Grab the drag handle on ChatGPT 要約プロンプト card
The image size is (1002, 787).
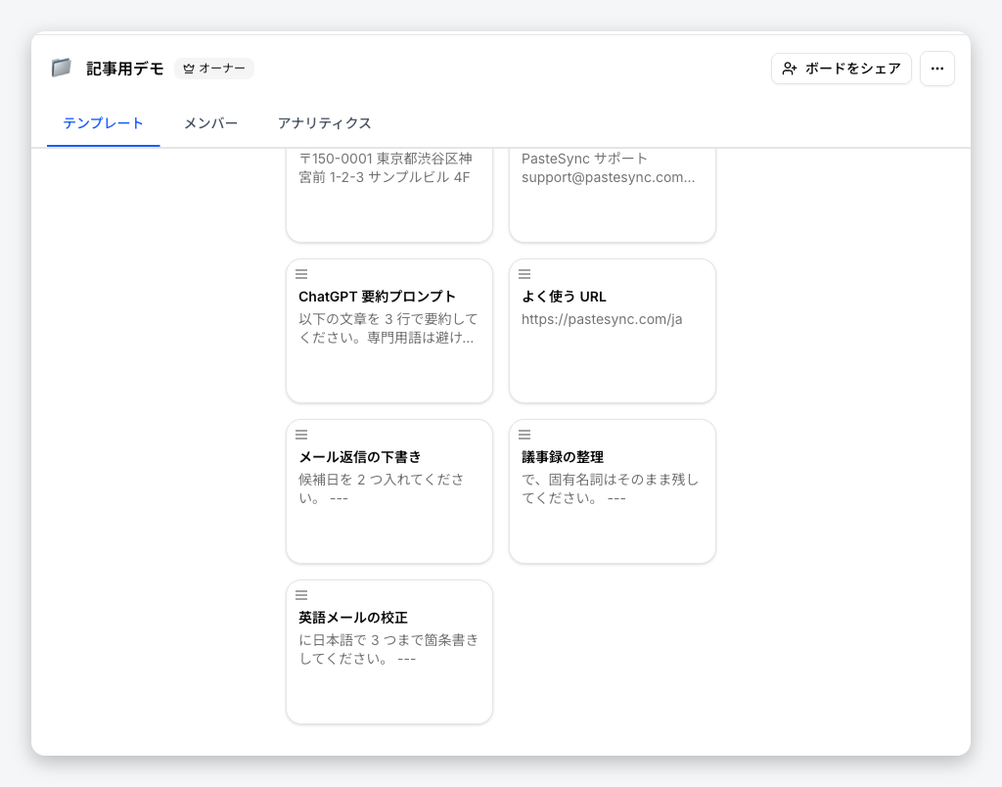[301, 274]
